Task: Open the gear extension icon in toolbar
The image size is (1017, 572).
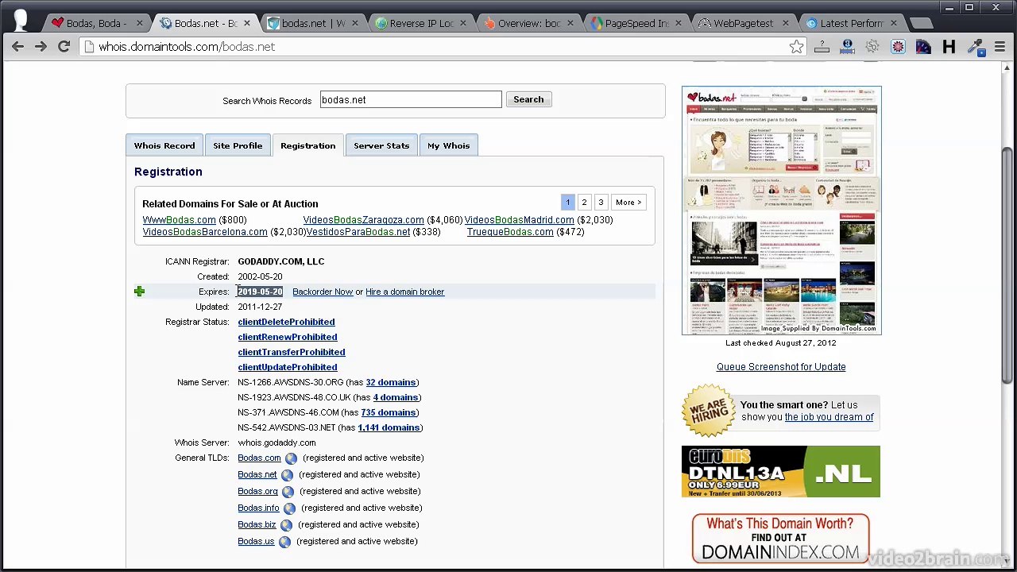Action: (872, 47)
